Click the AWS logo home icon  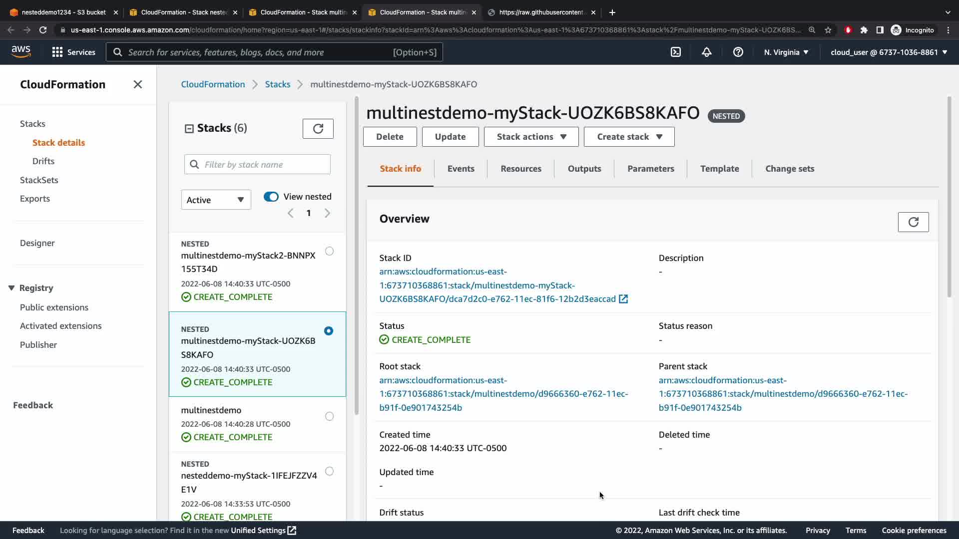21,51
